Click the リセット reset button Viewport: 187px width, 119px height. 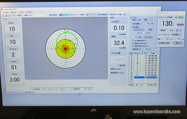coord(148,49)
